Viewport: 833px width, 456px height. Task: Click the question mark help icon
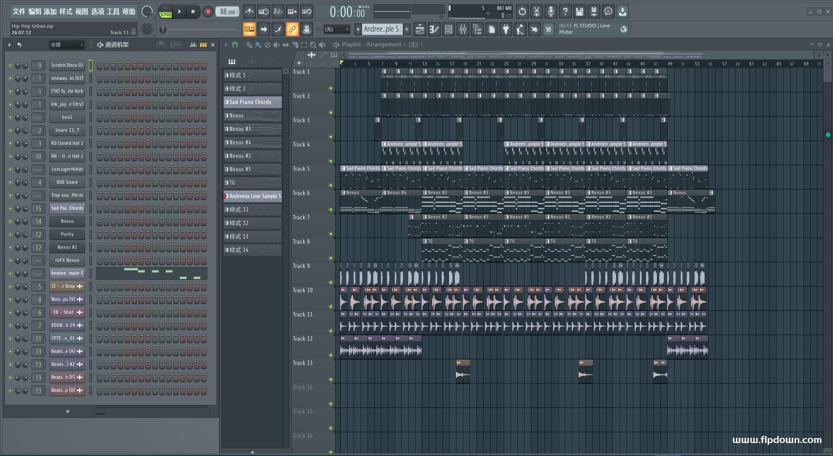click(x=565, y=12)
